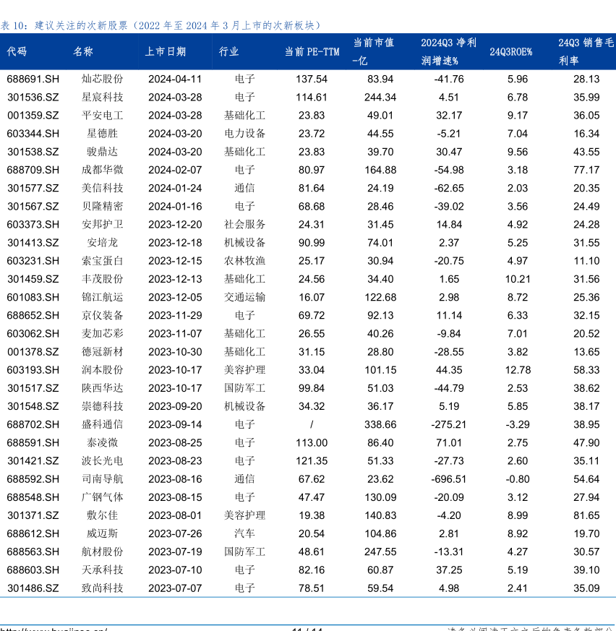
Task: Click stock name 威迈斯
Action: [x=102, y=533]
